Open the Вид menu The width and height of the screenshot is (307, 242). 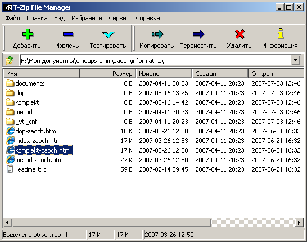click(60, 18)
